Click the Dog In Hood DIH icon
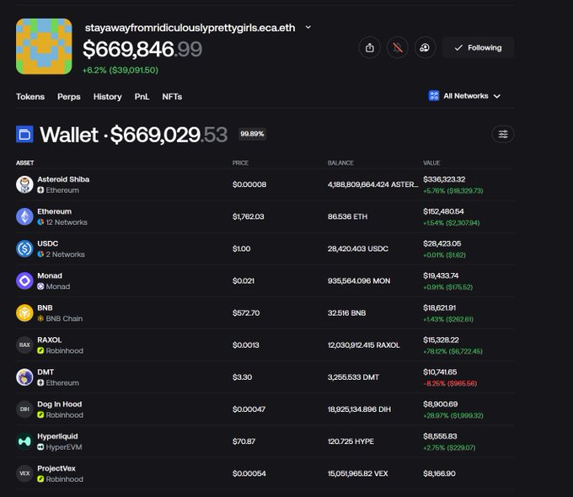Image resolution: width=573 pixels, height=497 pixels. tap(24, 409)
